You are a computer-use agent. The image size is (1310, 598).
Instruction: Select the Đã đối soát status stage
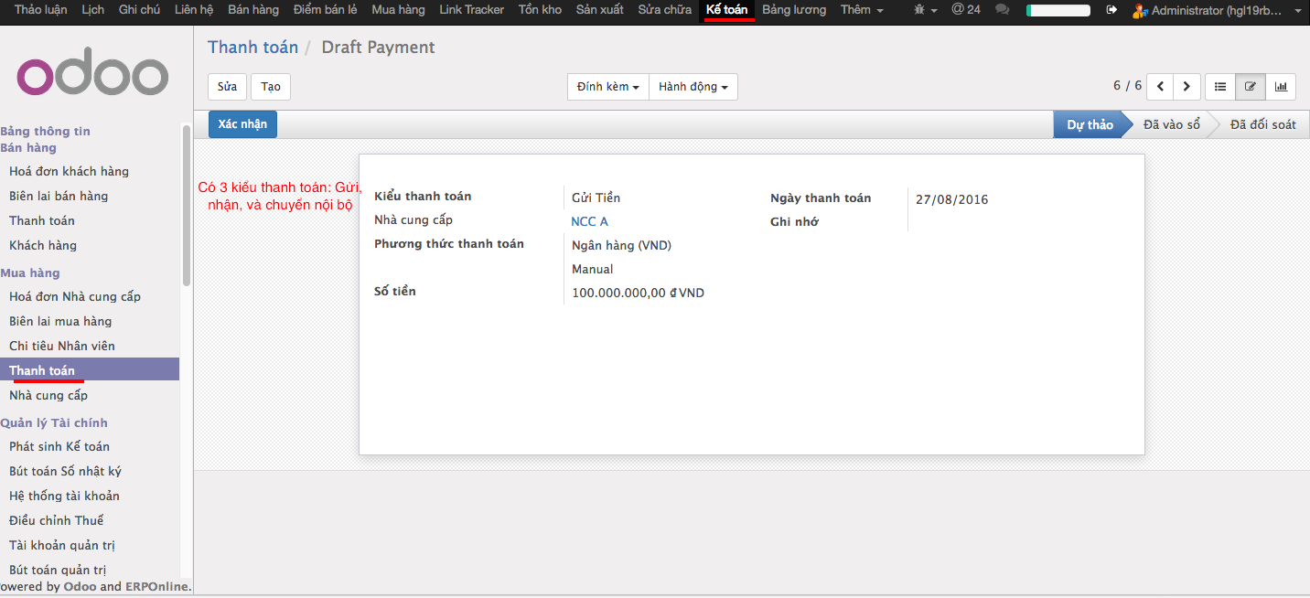pos(1262,125)
